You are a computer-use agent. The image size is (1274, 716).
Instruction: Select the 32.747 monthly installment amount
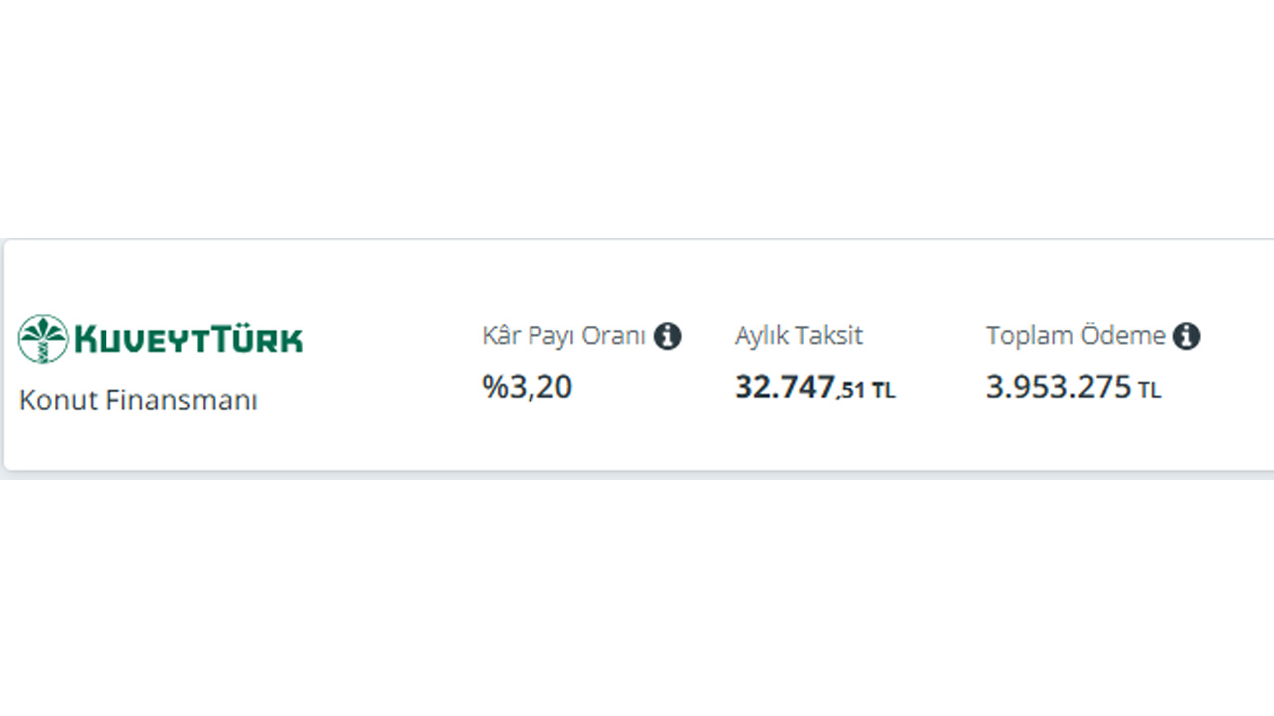tap(784, 387)
